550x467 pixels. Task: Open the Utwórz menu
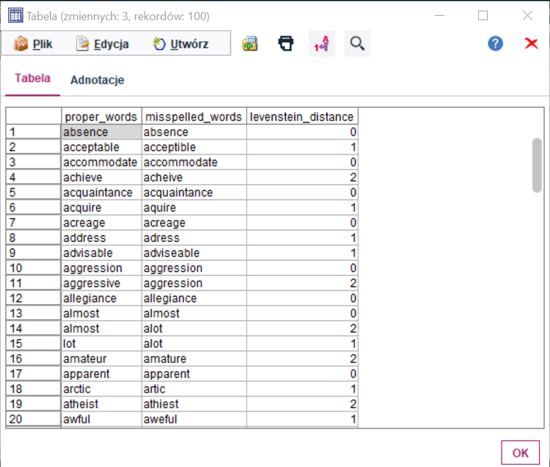[x=181, y=44]
